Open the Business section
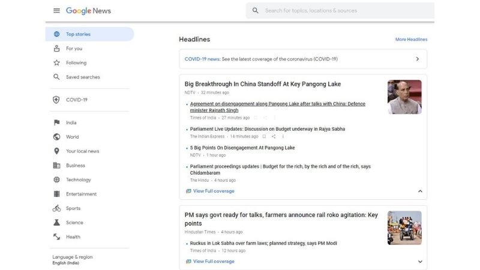 click(76, 166)
